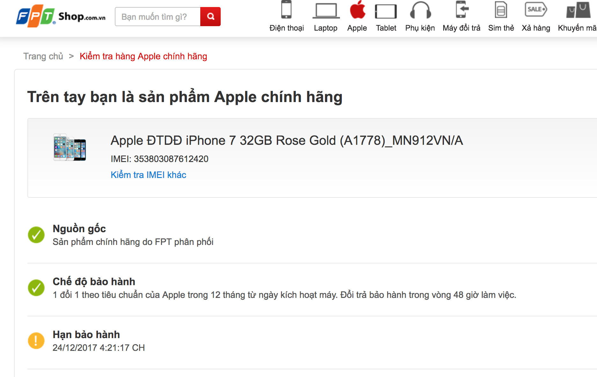The height and width of the screenshot is (377, 597).
Task: Click the '1 đổi 1 theo tiêu chuẩn' warranty description
Action: (x=284, y=295)
